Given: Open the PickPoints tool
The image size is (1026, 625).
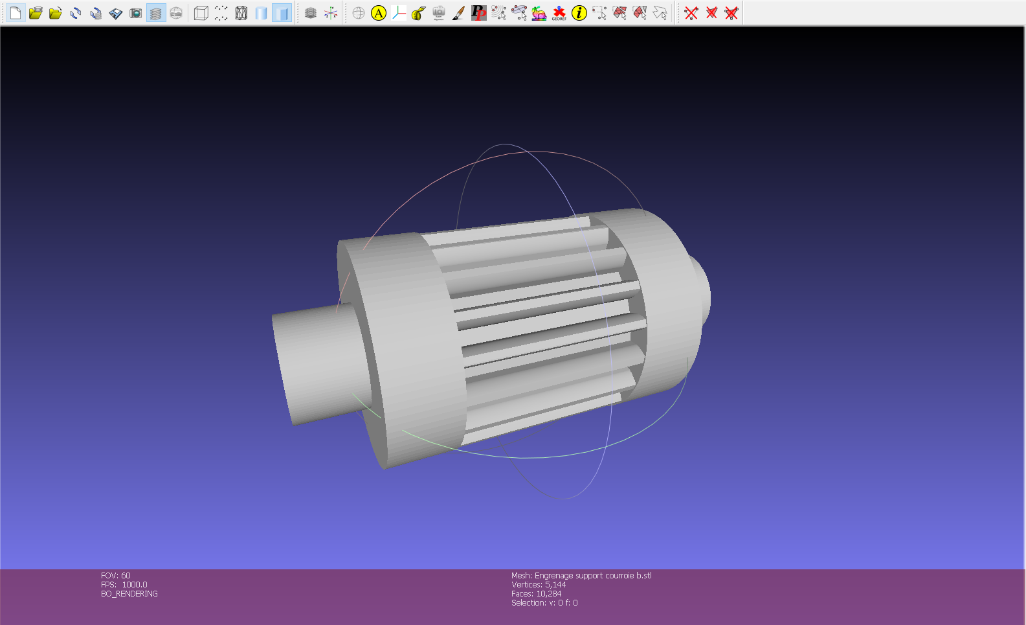Looking at the screenshot, I should click(x=478, y=13).
